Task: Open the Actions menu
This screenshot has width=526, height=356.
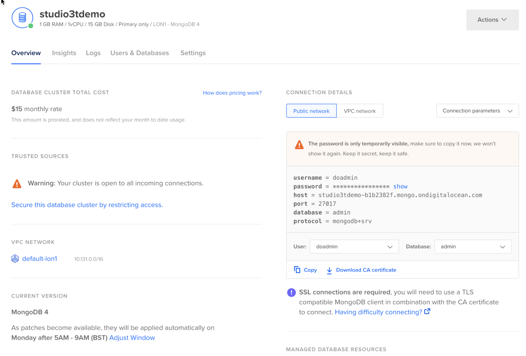Action: [x=492, y=19]
